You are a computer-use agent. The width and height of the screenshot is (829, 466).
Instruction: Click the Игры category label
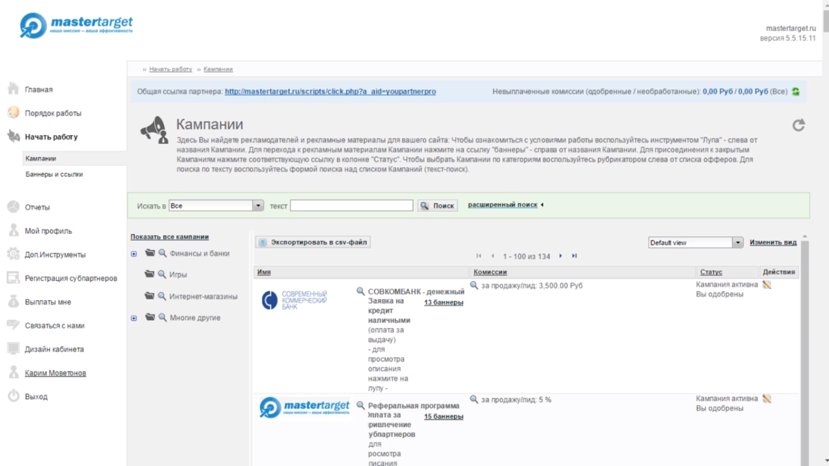point(178,274)
